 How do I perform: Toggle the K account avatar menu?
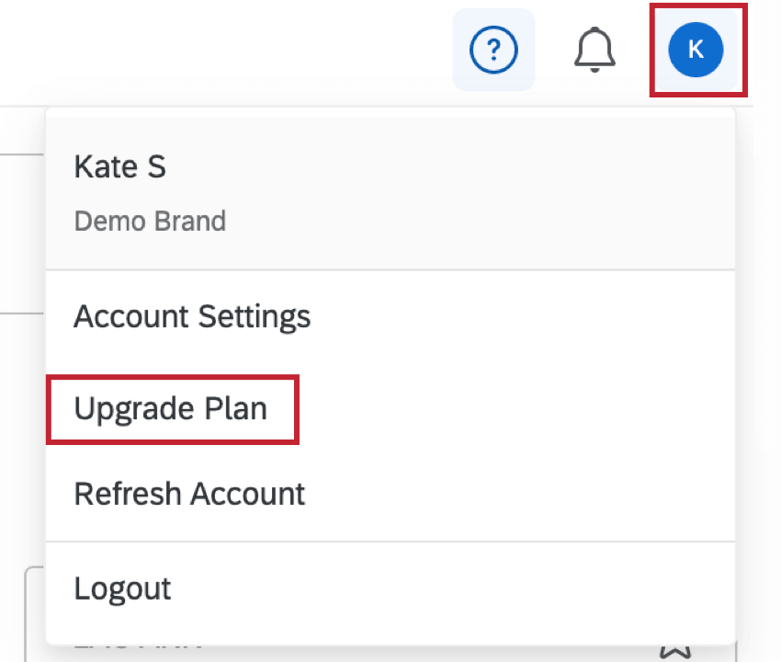click(696, 50)
